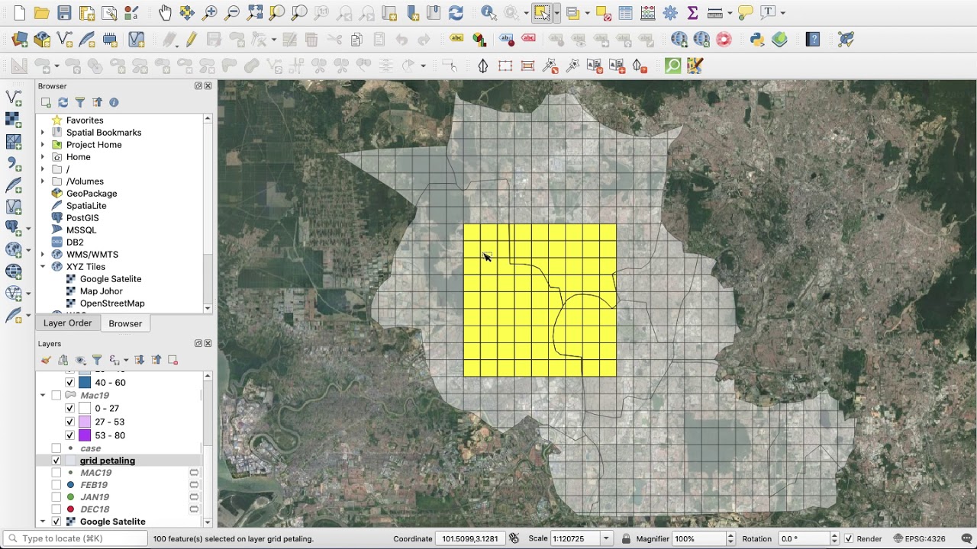Viewport: 977px width, 549px height.
Task: Open the Processing Toolbox gear icon
Action: pyautogui.click(x=670, y=13)
